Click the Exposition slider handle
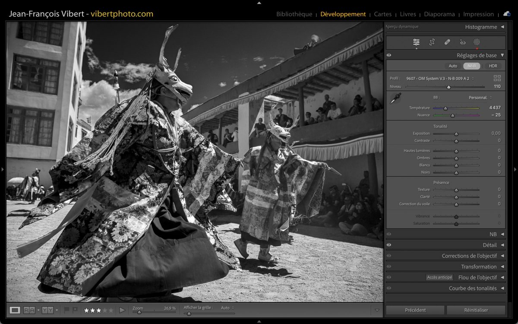 pyautogui.click(x=456, y=134)
